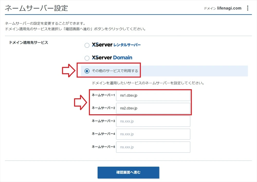The height and width of the screenshot is (182, 257).
Task: Click the 確認画面へ進む button
Action: point(128,173)
